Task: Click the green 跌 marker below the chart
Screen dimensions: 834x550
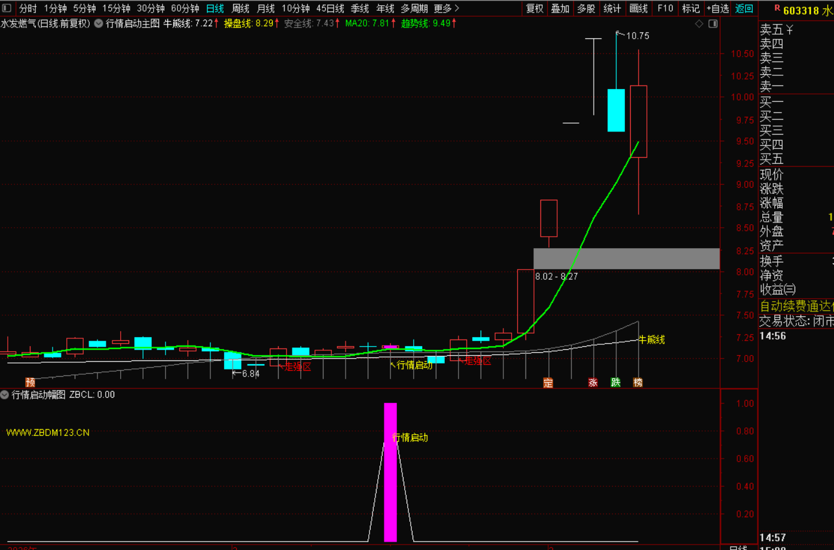Action: (x=615, y=383)
